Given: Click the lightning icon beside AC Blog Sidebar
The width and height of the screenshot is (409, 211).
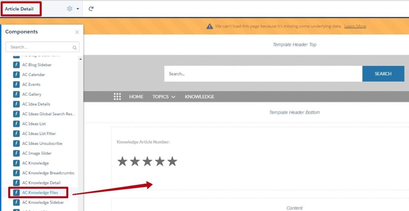Looking at the screenshot, I should [16, 65].
